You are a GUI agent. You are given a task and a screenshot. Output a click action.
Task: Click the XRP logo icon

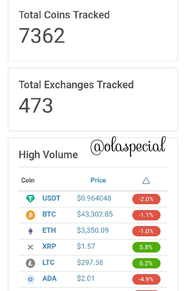[30, 247]
